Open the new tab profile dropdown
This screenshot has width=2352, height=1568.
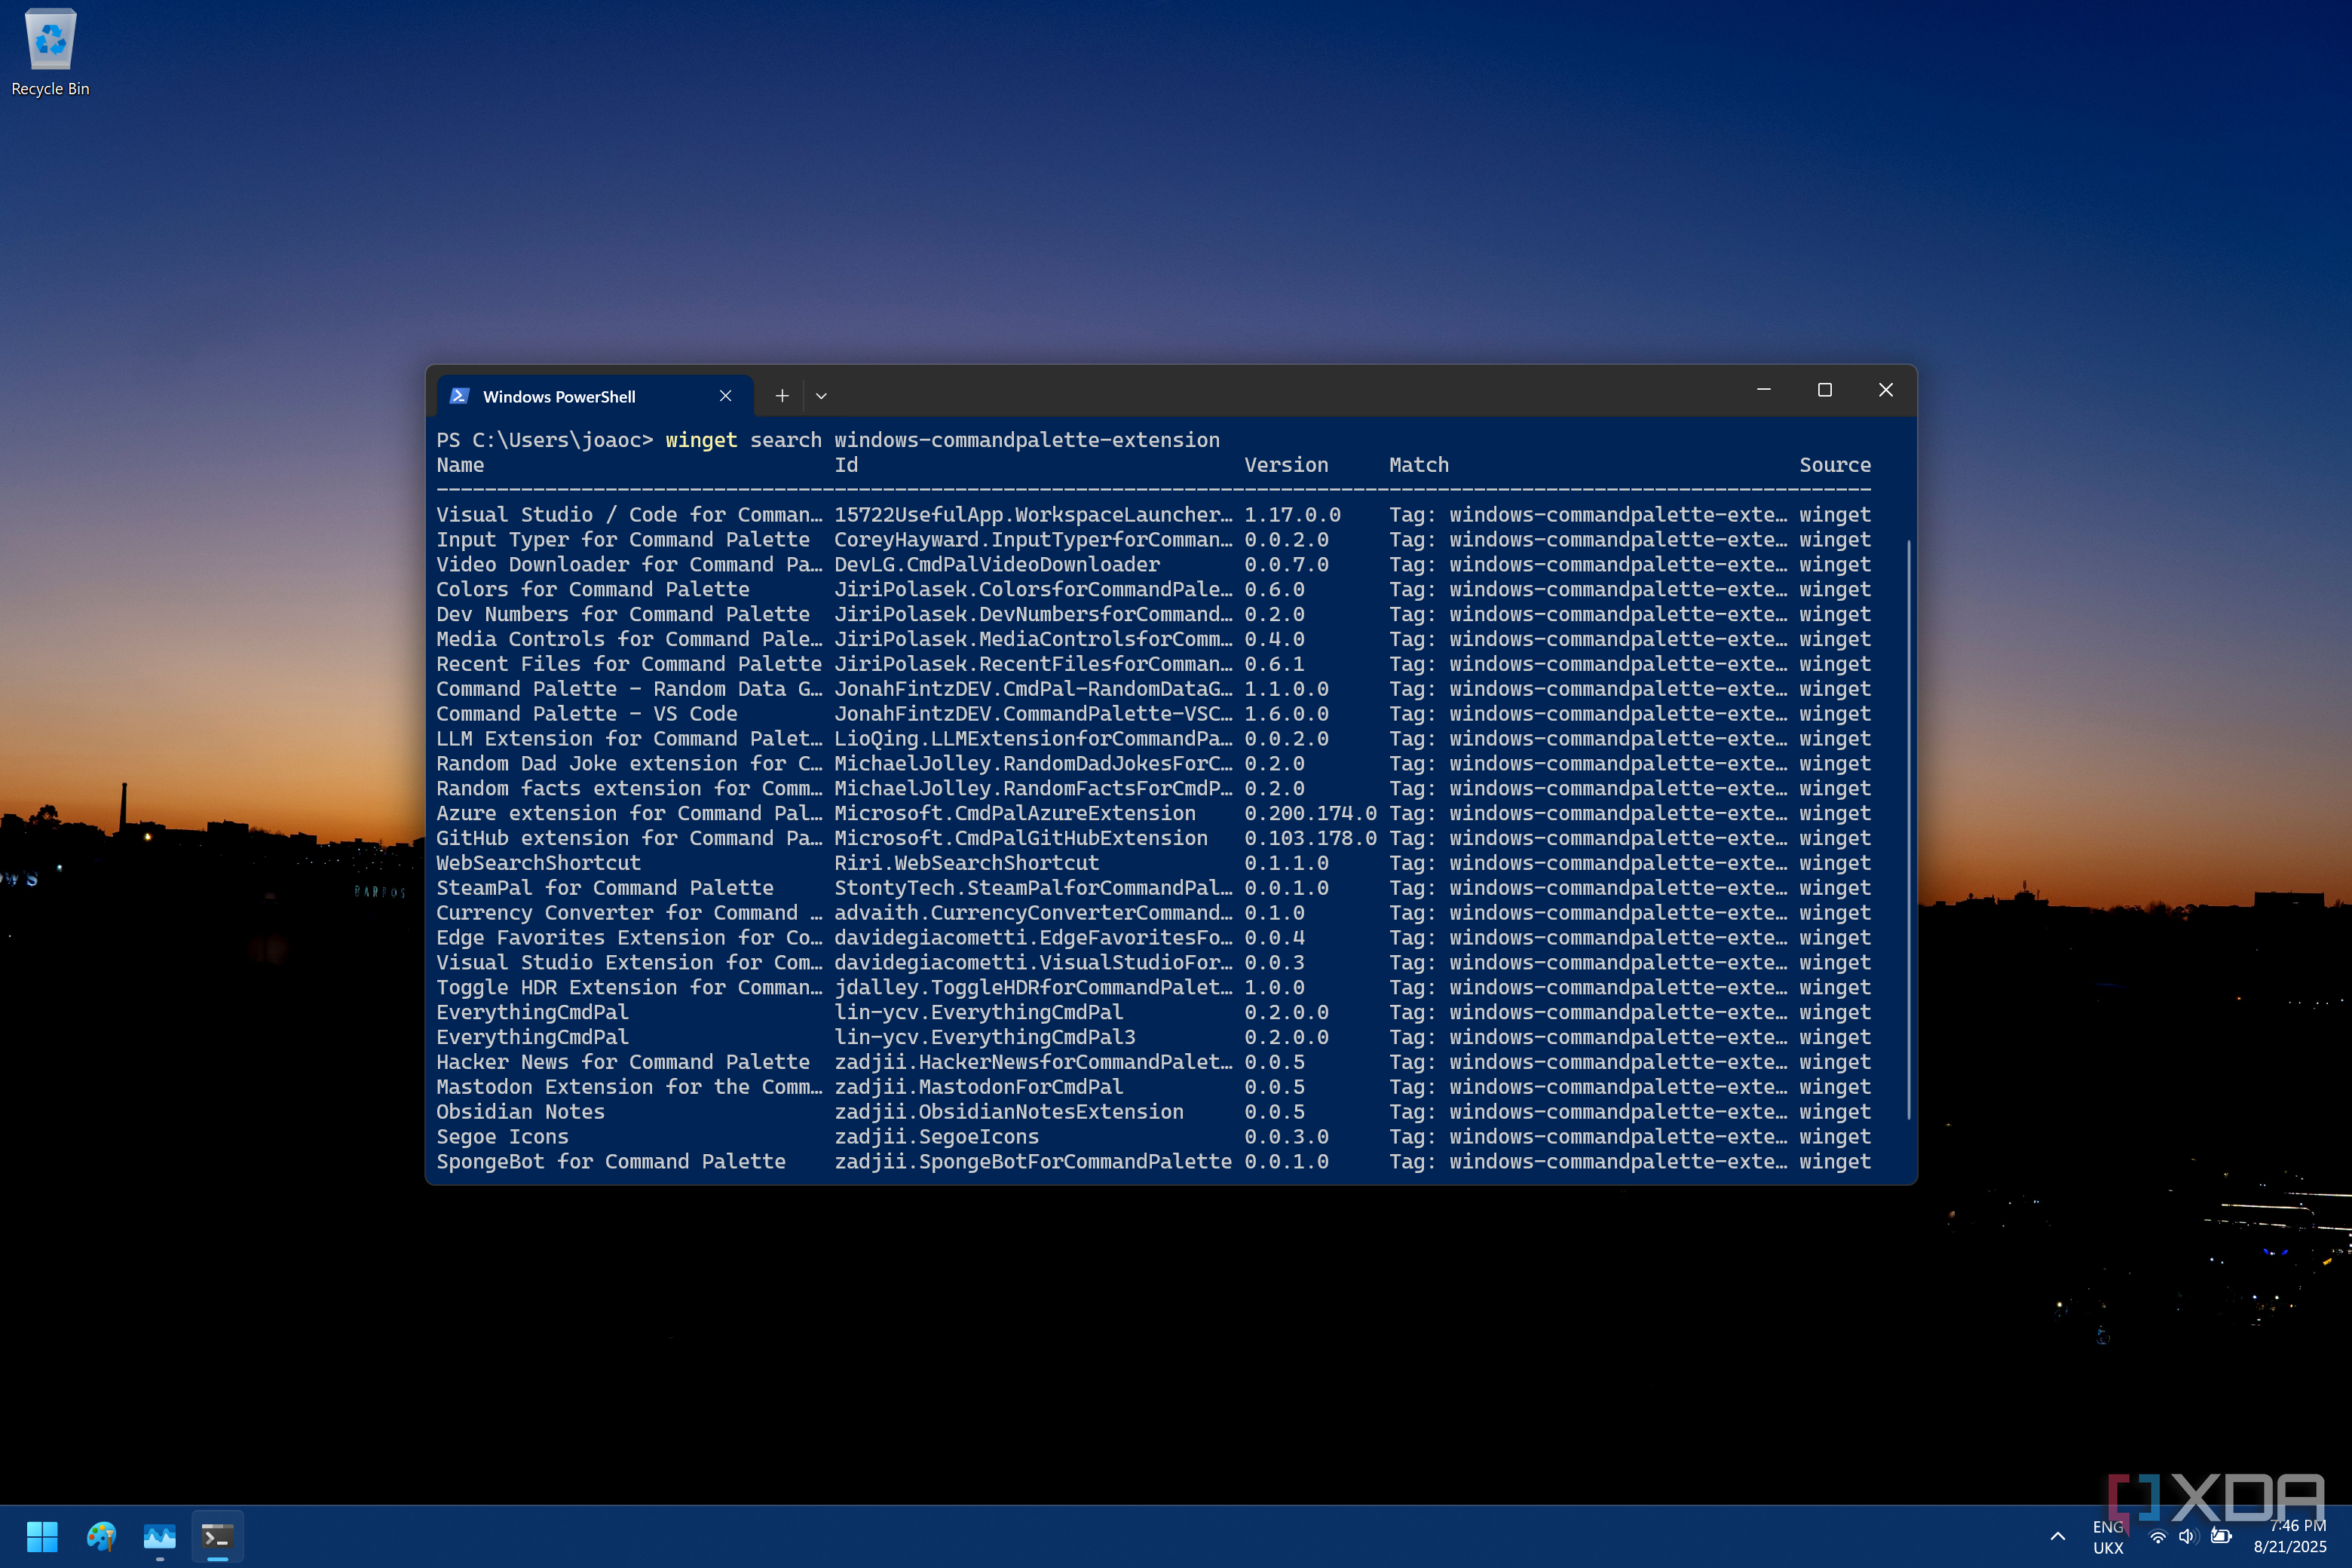point(821,396)
